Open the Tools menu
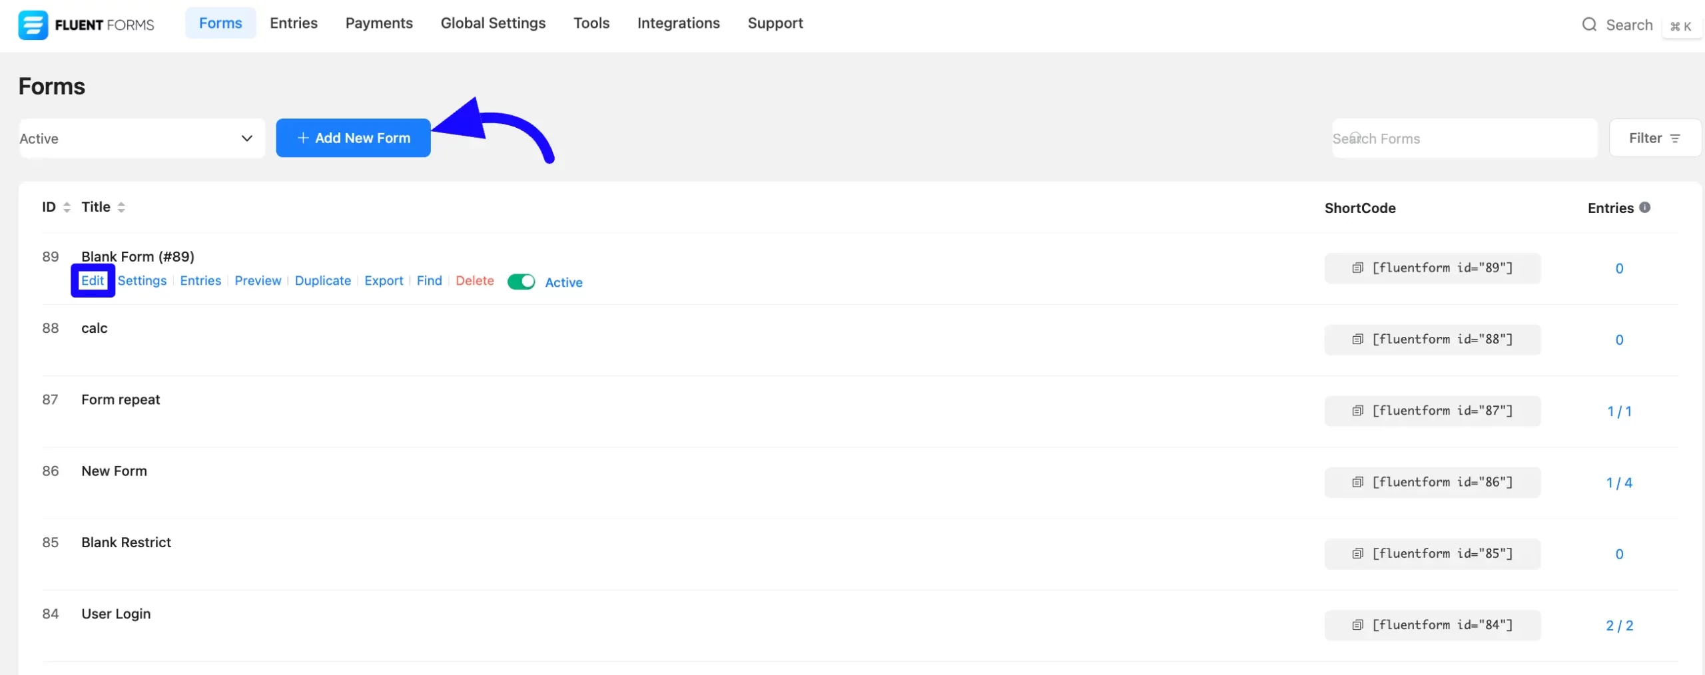 [x=591, y=23]
